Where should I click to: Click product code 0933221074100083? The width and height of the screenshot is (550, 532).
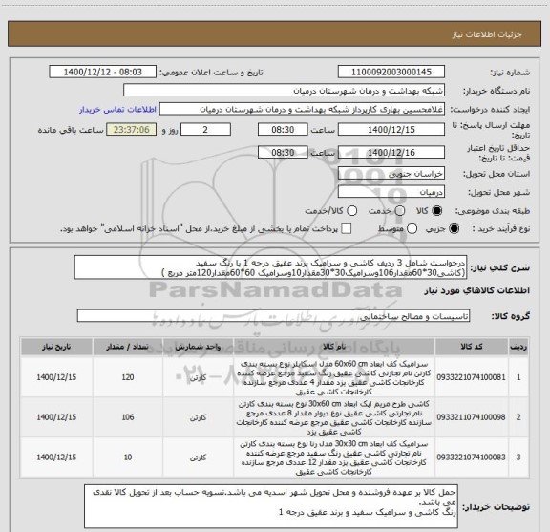click(x=471, y=458)
